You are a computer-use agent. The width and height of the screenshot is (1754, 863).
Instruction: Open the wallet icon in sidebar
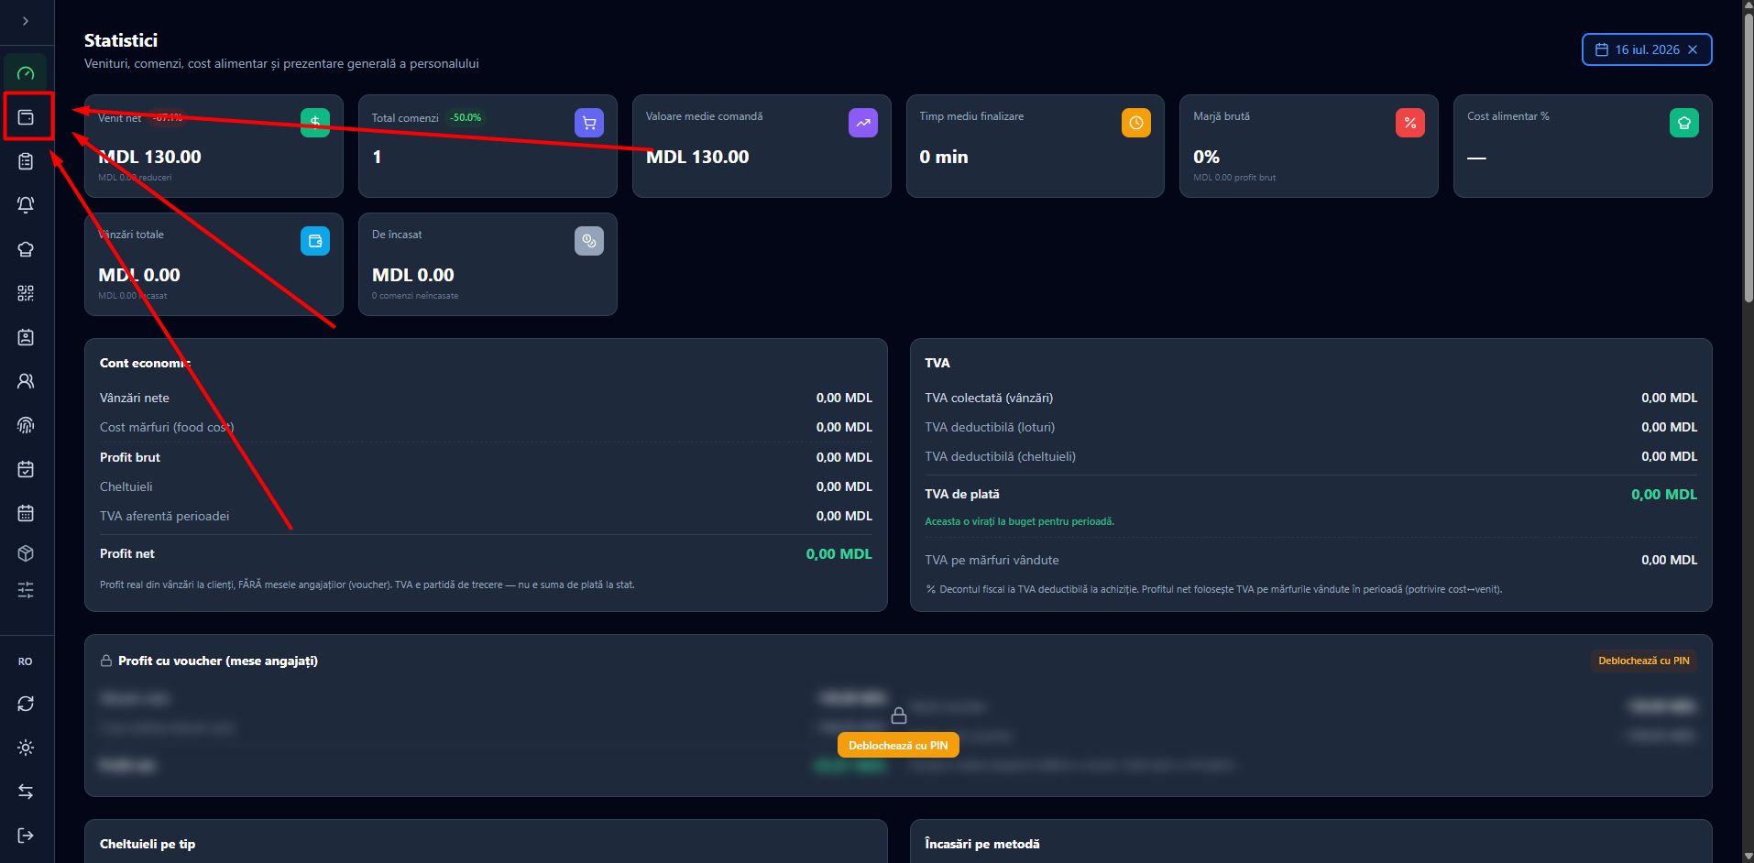point(26,117)
